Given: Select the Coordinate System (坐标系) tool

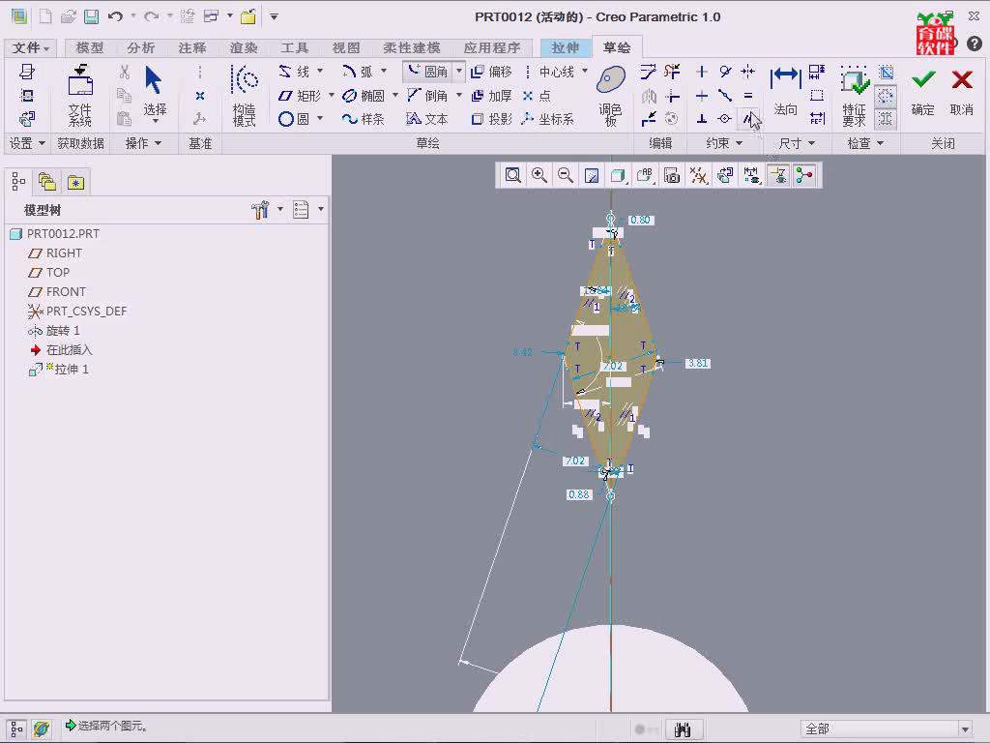Looking at the screenshot, I should [548, 119].
